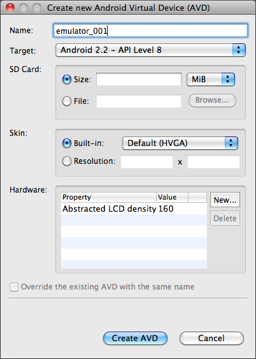The height and width of the screenshot is (359, 256).
Task: Toggle Override the existing AVD checkbox
Action: coord(14,287)
